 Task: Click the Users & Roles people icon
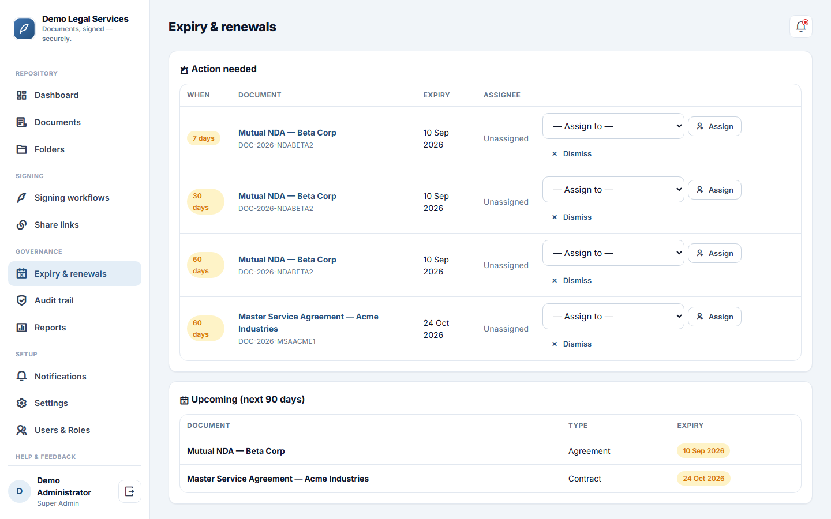pos(22,430)
